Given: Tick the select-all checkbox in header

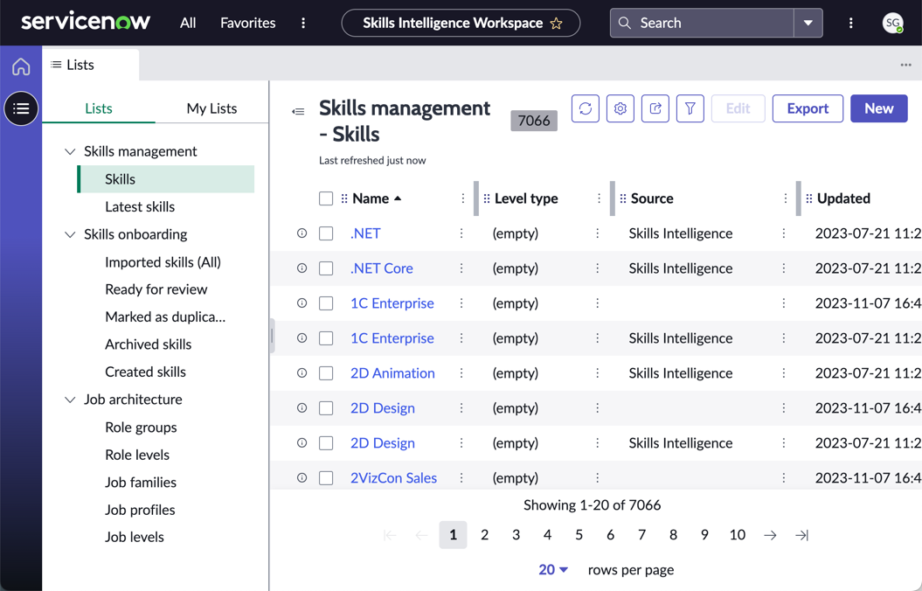Looking at the screenshot, I should tap(326, 198).
